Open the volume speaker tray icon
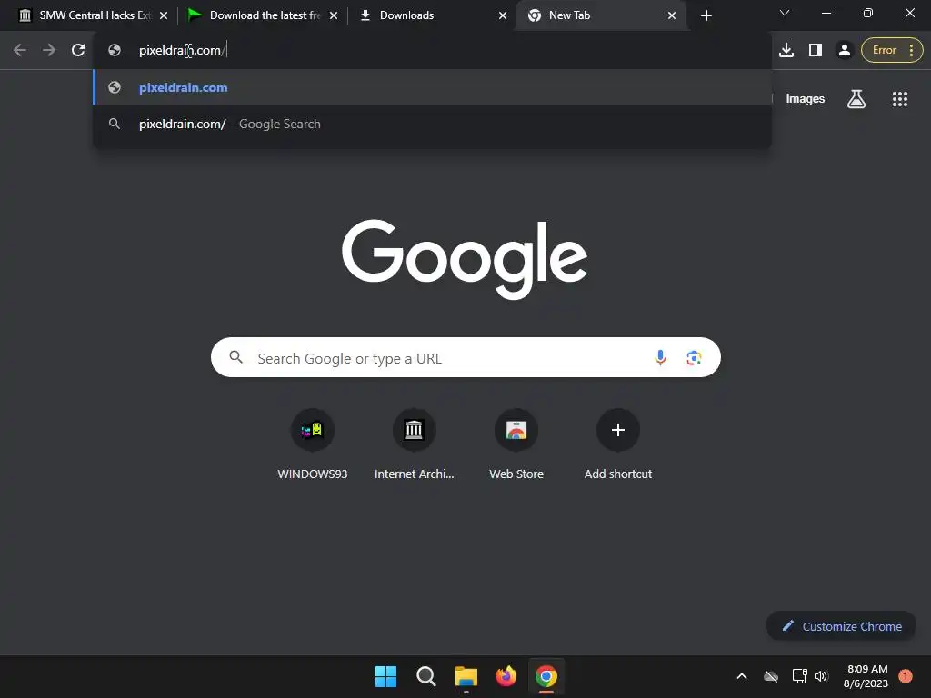Image resolution: width=931 pixels, height=698 pixels. [821, 676]
